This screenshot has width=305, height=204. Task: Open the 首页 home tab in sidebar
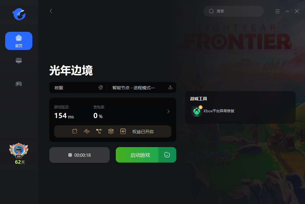point(19,41)
